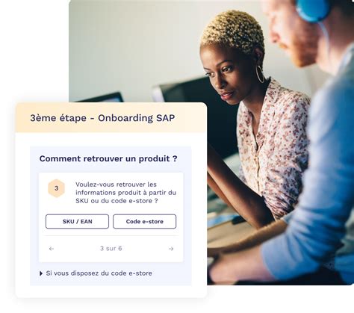
Task: Click the white step card background near the divider
Action: [111, 240]
